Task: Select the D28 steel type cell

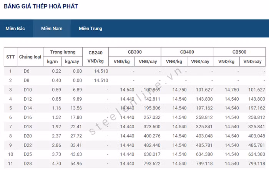Action: (27, 163)
